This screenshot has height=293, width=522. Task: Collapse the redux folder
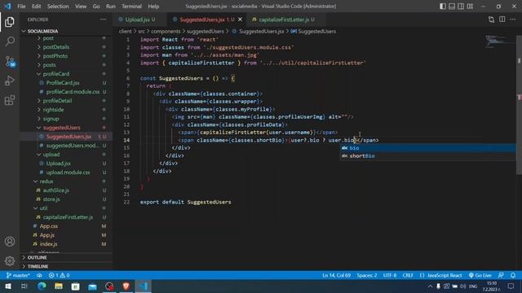coord(46,181)
